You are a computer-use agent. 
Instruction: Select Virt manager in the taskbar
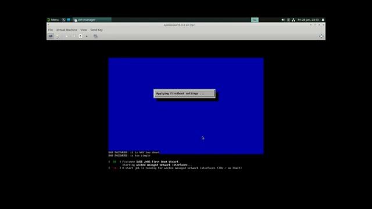point(92,20)
